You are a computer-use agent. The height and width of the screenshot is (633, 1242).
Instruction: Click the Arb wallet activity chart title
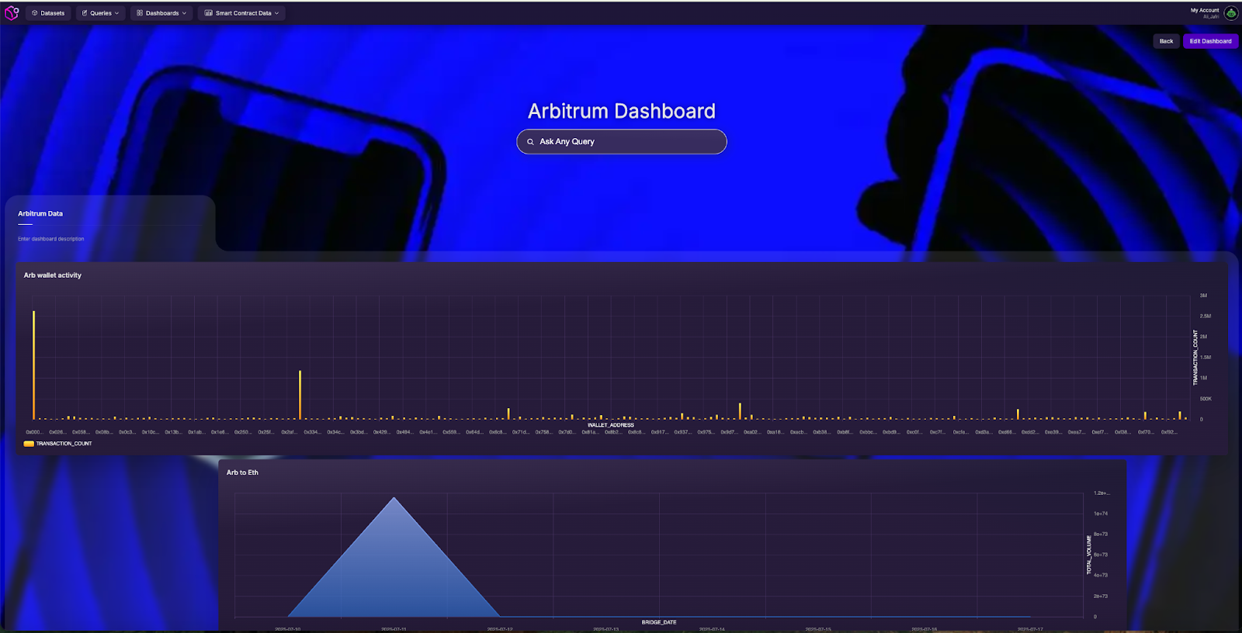[52, 275]
